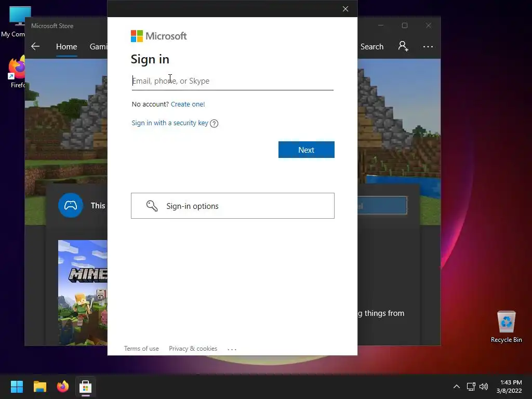Show hidden tray icons chevron
Screen dimensions: 532x399
457,387
